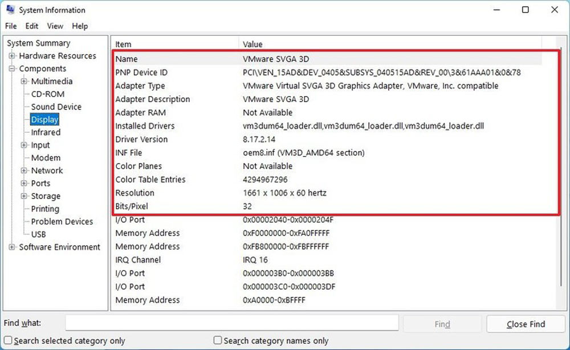Image resolution: width=570 pixels, height=350 pixels.
Task: Select the Storage tree item
Action: [x=46, y=196]
